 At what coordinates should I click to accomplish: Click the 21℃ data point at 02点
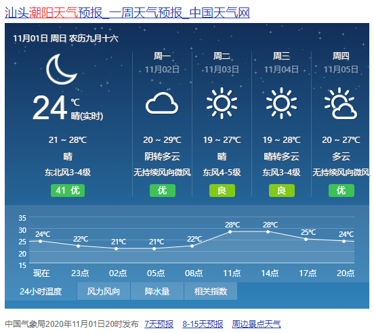coord(116,248)
